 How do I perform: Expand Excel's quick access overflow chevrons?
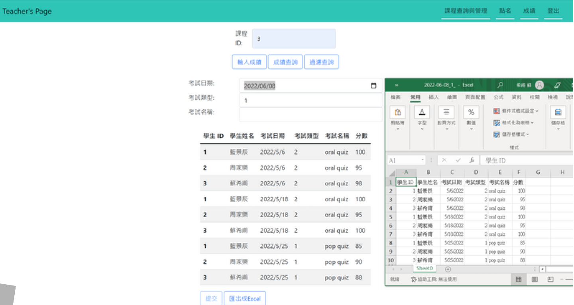coord(397,85)
